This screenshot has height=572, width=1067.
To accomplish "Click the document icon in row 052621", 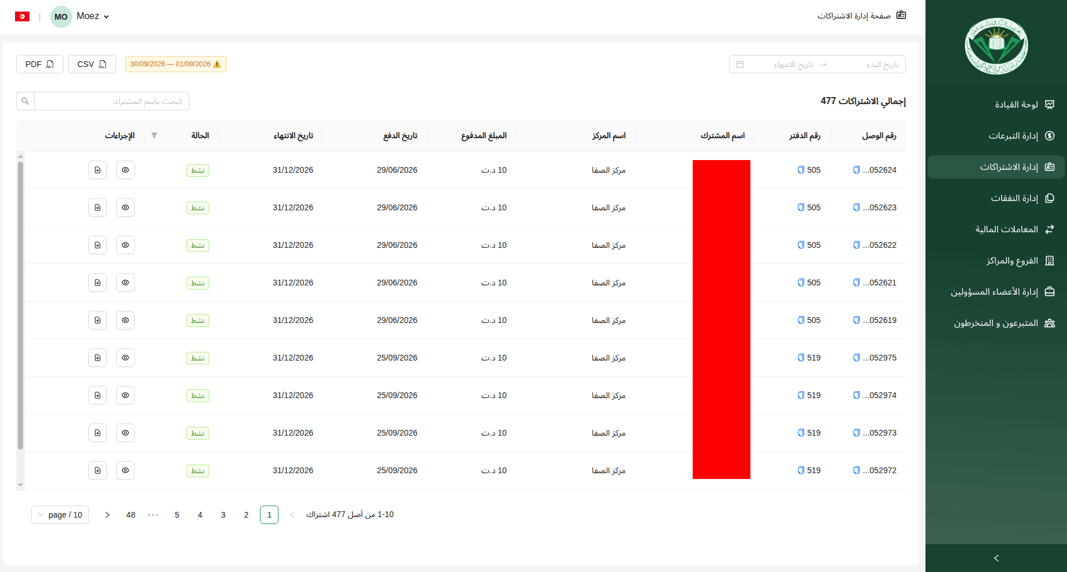I will [98, 283].
